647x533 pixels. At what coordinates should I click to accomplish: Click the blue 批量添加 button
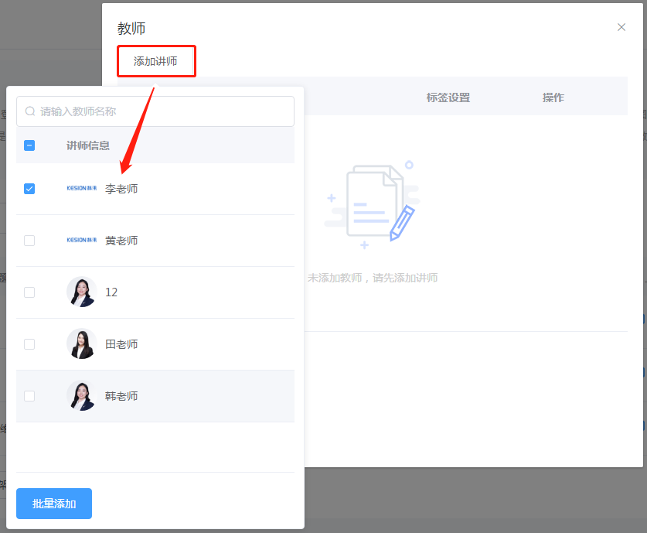click(x=53, y=503)
